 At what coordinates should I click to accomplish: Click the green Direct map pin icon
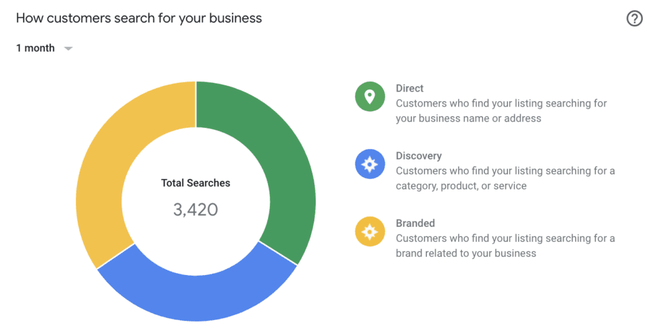point(370,97)
